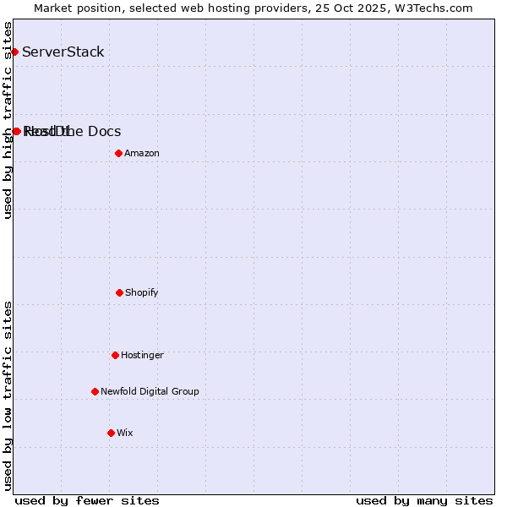Viewport: 507px width, 507px height.
Task: Click the ServerStack red data point
Action: pos(14,52)
